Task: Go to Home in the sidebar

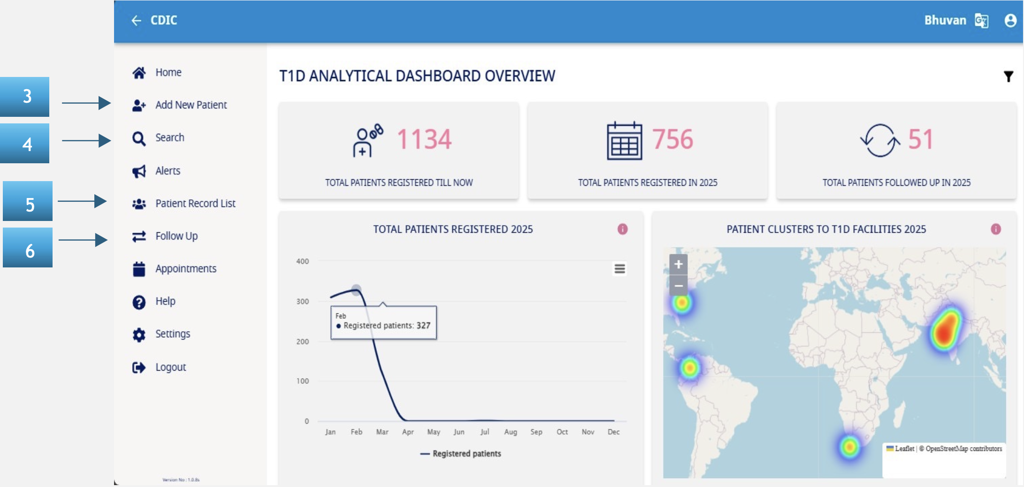Action: tap(168, 73)
